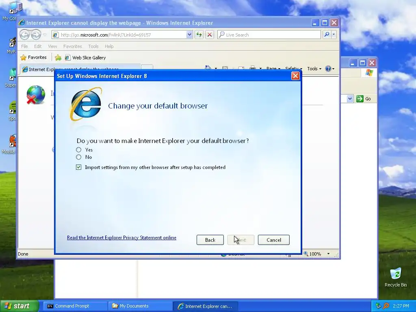This screenshot has height=312, width=416.
Task: Open the recent pages dropdown arrow
Action: (x=45, y=35)
